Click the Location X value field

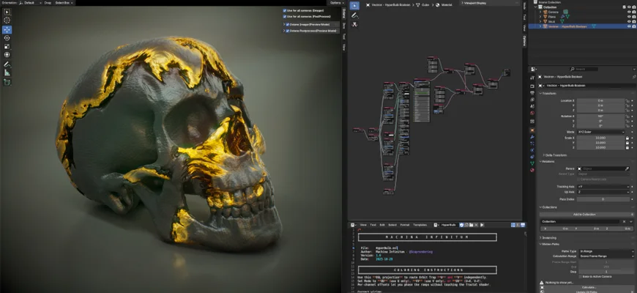(x=600, y=100)
